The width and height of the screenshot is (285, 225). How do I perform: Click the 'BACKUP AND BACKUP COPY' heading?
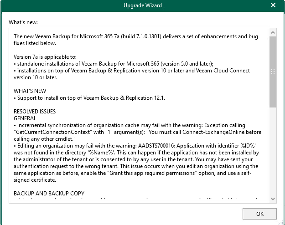pyautogui.click(x=49, y=194)
